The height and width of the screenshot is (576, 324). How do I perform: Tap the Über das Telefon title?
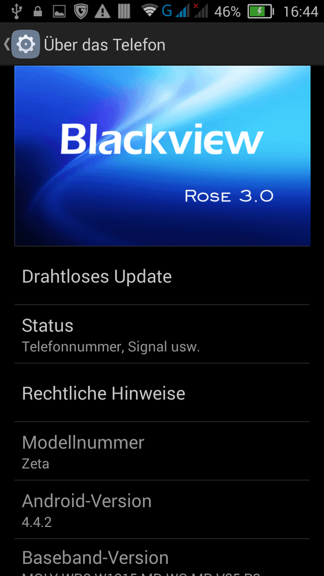point(104,45)
